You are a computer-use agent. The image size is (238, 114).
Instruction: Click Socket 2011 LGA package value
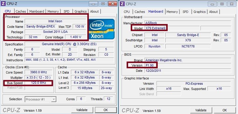(x=55, y=32)
